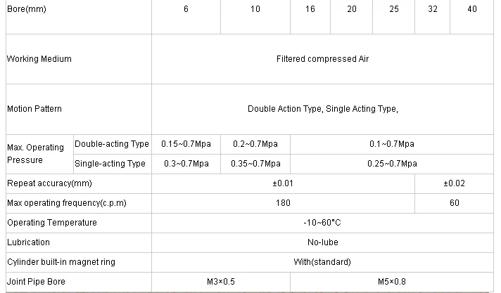Image resolution: width=501 pixels, height=293 pixels.
Task: Select the 0.15~0.7Mpa pressure cell
Action: tap(186, 144)
